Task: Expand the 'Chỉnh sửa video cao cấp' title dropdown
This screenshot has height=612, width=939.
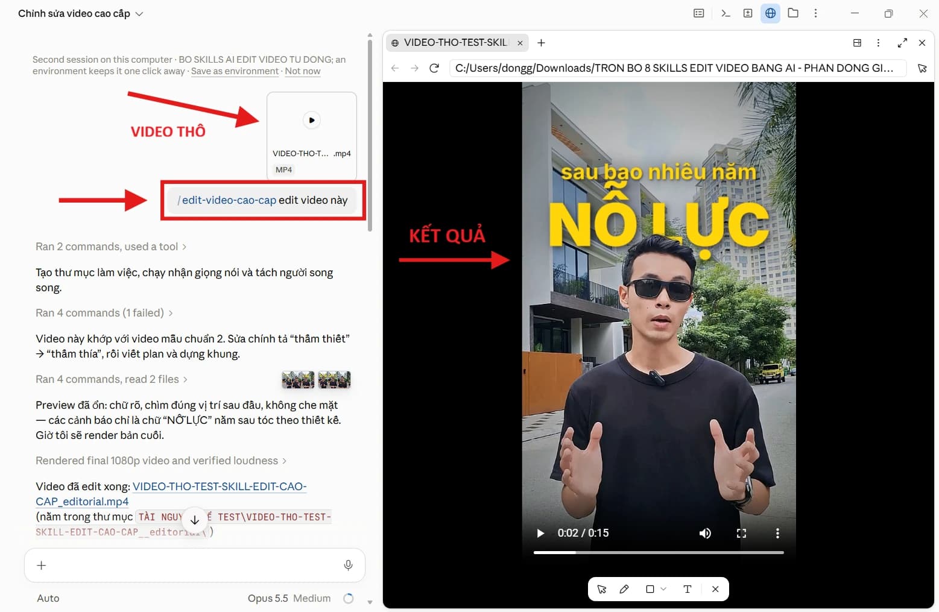Action: pyautogui.click(x=81, y=13)
